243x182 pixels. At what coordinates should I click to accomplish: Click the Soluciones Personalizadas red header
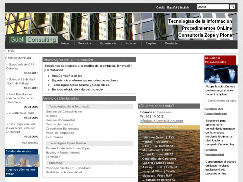point(220,60)
